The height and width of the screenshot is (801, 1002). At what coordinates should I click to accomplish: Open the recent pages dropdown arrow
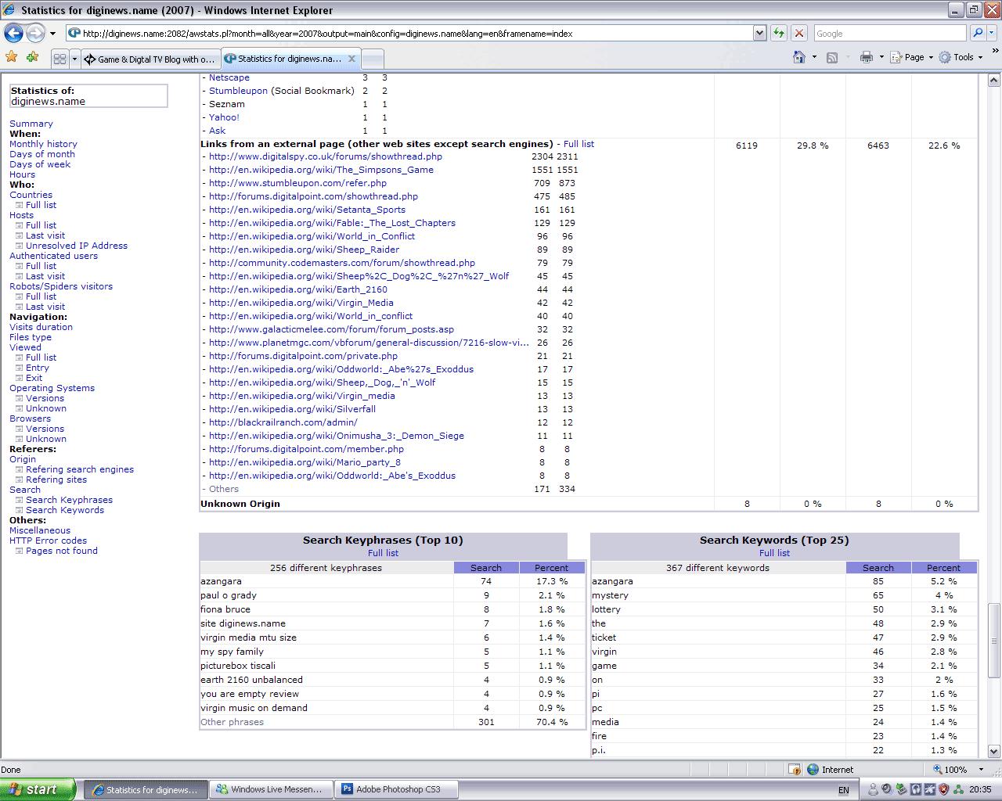coord(52,34)
